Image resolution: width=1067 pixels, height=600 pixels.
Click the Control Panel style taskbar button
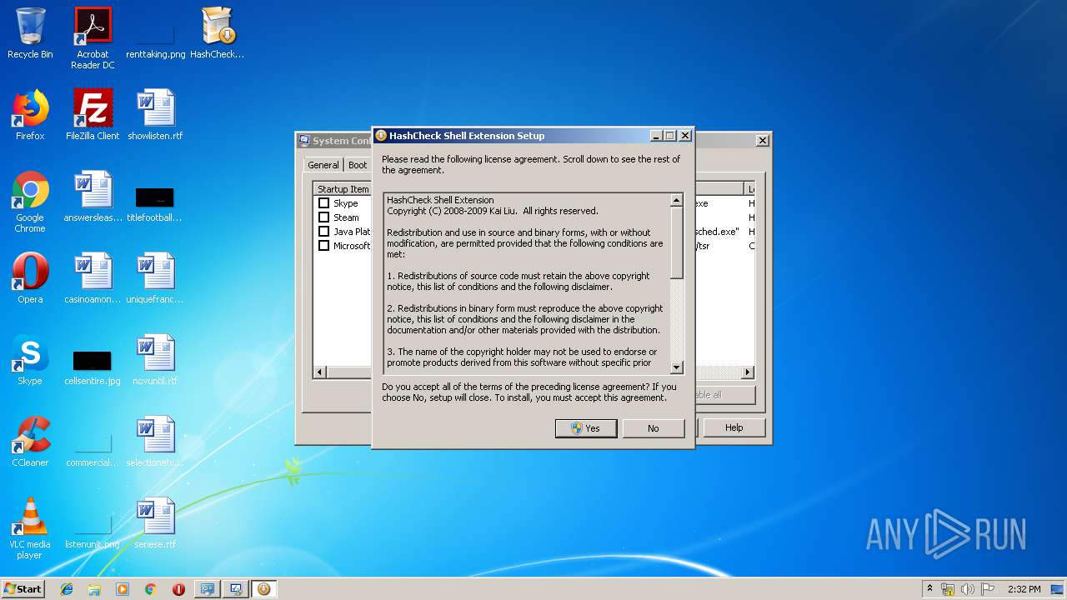pyautogui.click(x=208, y=589)
